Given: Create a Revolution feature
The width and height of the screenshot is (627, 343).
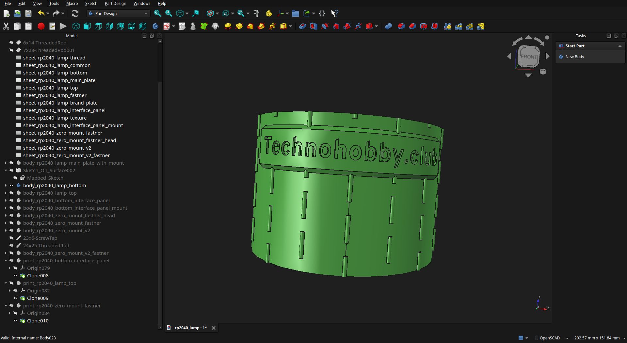Looking at the screenshot, I should (x=239, y=26).
